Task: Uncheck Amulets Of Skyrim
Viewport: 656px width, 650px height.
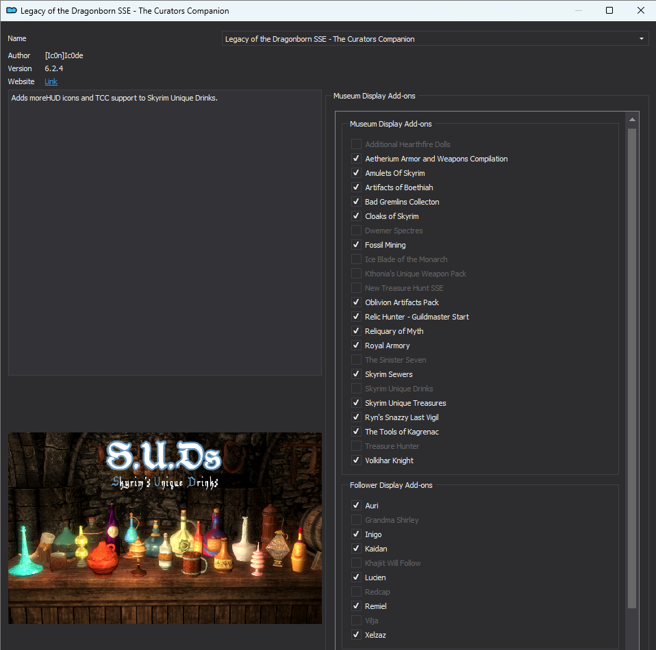Action: (356, 173)
